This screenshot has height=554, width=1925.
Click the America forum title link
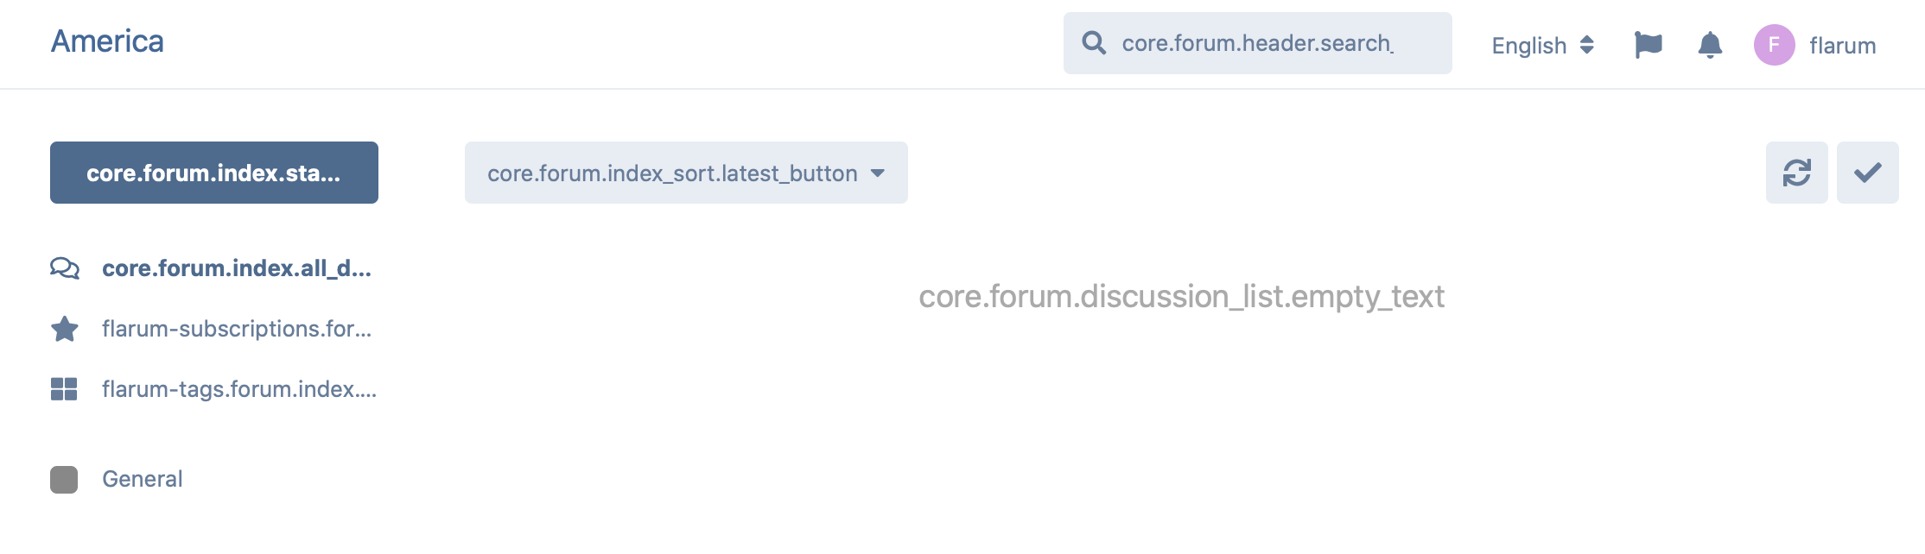click(x=107, y=41)
